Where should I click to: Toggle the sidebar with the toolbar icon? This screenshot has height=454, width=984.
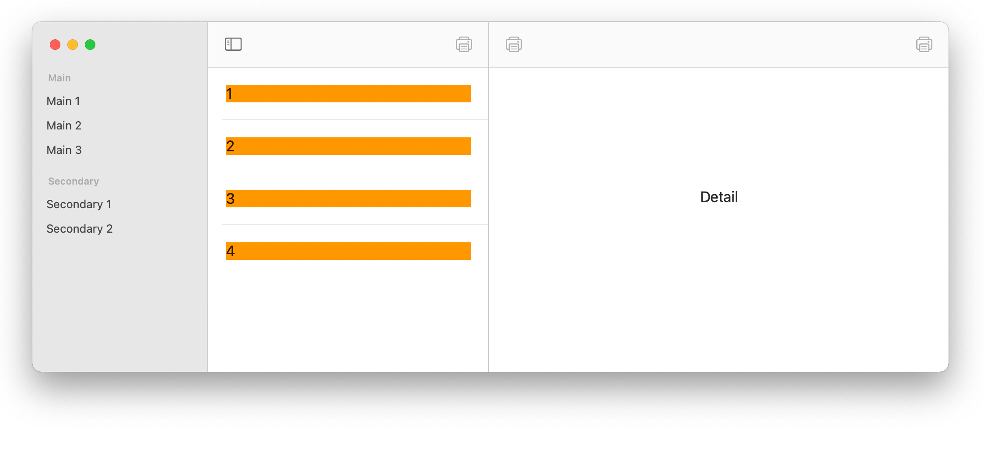[x=233, y=44]
